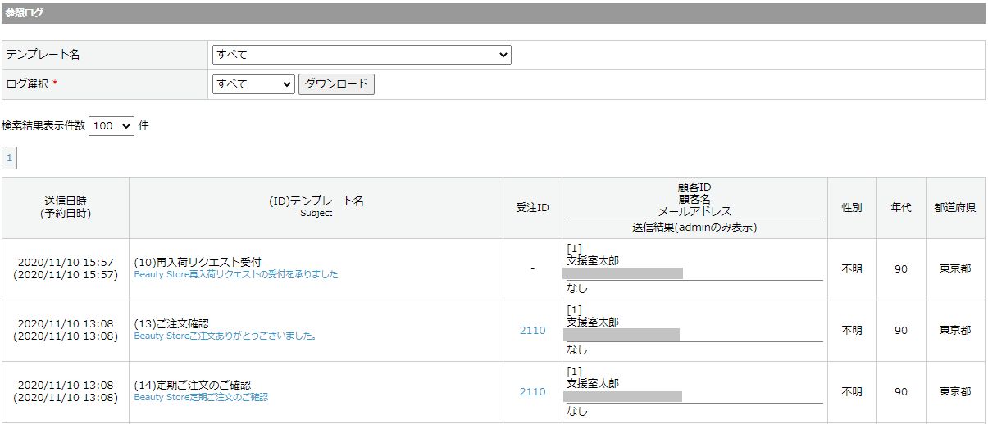The image size is (988, 424).
Task: Click the 参照ログ section title bar
Action: [x=493, y=13]
